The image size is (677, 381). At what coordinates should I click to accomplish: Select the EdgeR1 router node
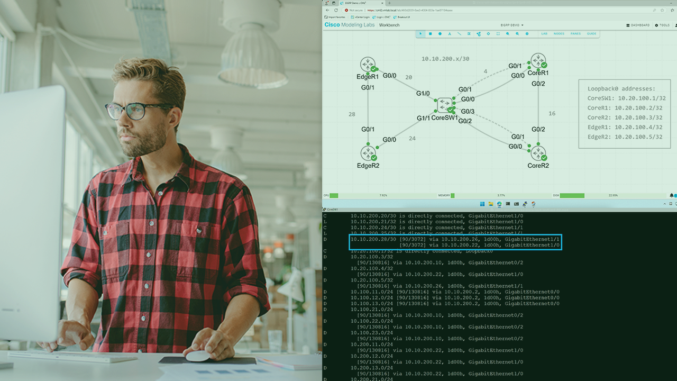pos(368,65)
